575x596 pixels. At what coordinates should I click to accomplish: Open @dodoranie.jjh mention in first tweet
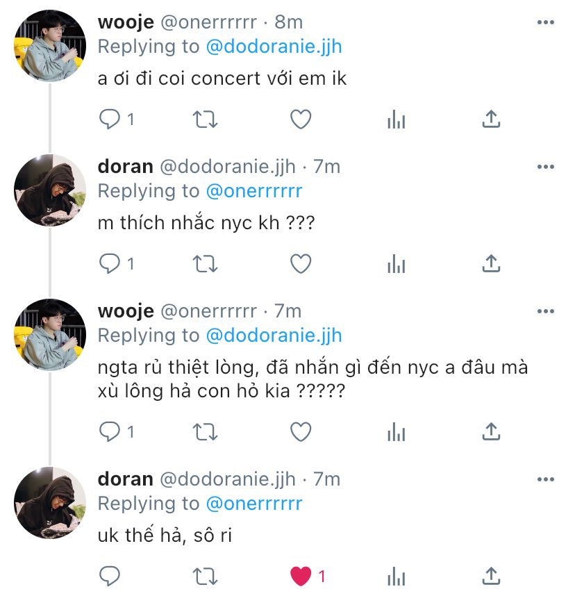click(x=274, y=47)
